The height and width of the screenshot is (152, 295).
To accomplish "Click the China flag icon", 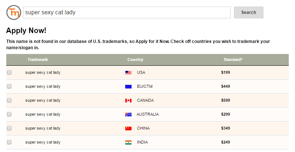I will click(128, 128).
